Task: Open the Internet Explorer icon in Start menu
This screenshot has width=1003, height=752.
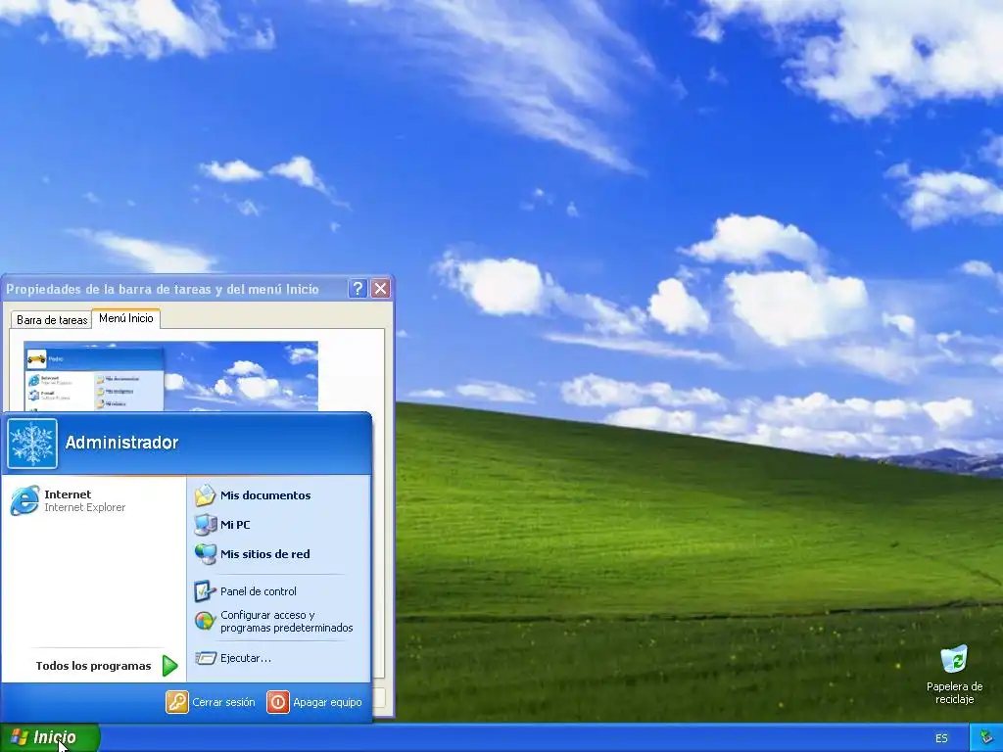Action: coord(24,500)
